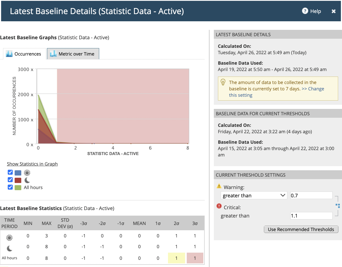Switch to the Occurrences tab
The image size is (342, 267).
(x=25, y=54)
